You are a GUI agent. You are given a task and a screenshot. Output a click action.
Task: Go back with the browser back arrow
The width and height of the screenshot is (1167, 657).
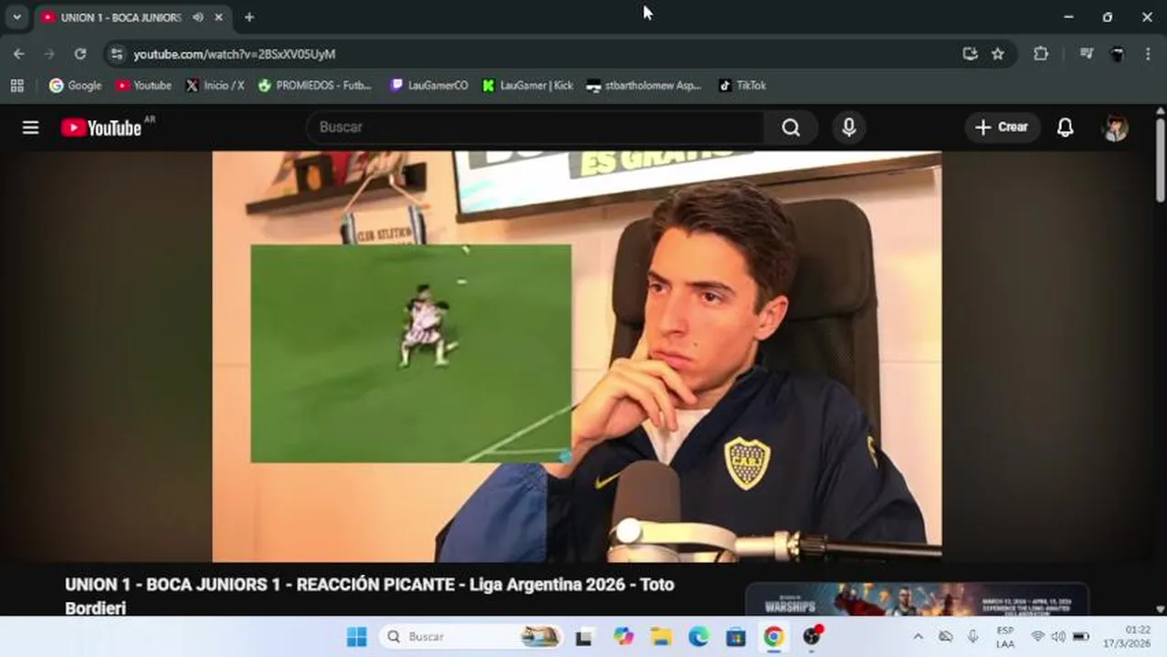[18, 54]
